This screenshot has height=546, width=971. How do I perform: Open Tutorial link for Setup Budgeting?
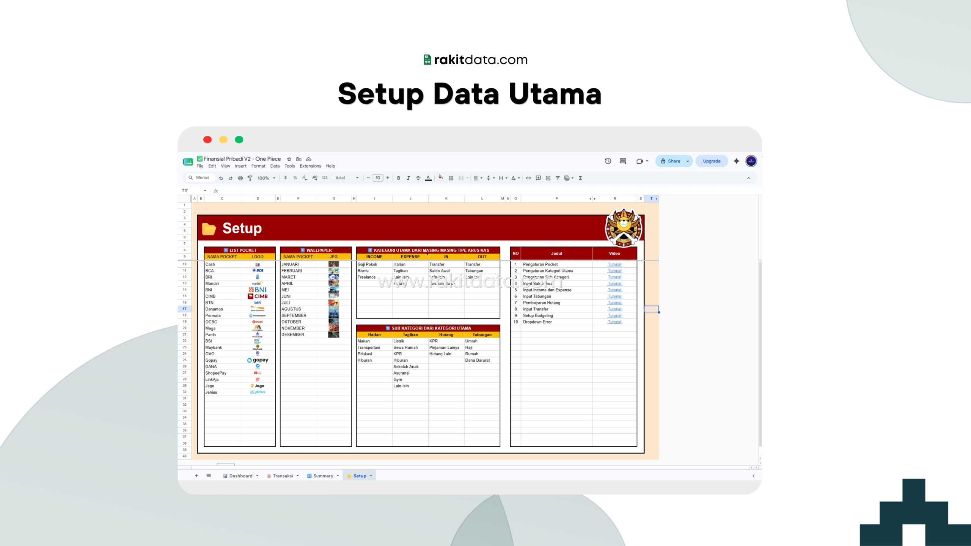tap(614, 316)
